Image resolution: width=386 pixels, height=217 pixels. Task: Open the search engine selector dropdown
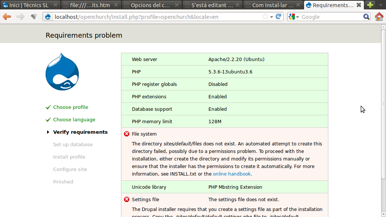pos(294,17)
